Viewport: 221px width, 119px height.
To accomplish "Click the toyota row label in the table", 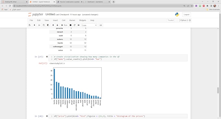I will point(60,43).
